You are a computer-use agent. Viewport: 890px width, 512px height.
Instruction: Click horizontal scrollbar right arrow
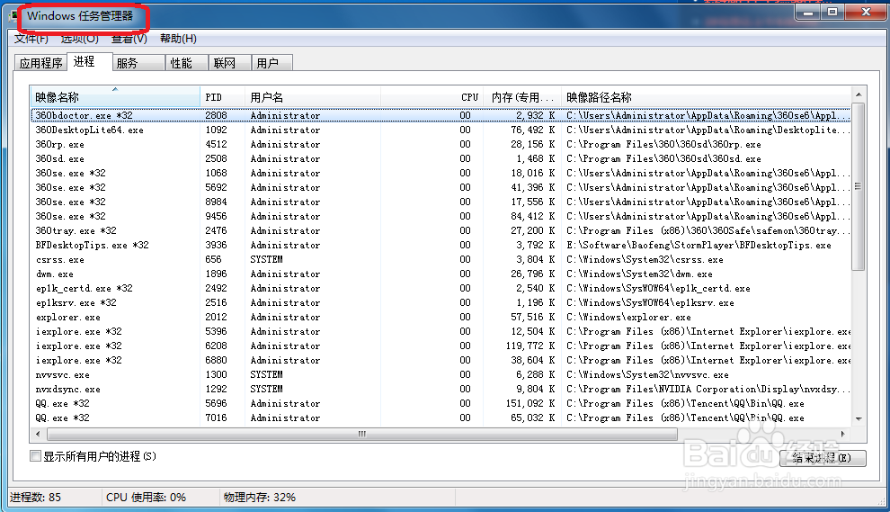(843, 434)
